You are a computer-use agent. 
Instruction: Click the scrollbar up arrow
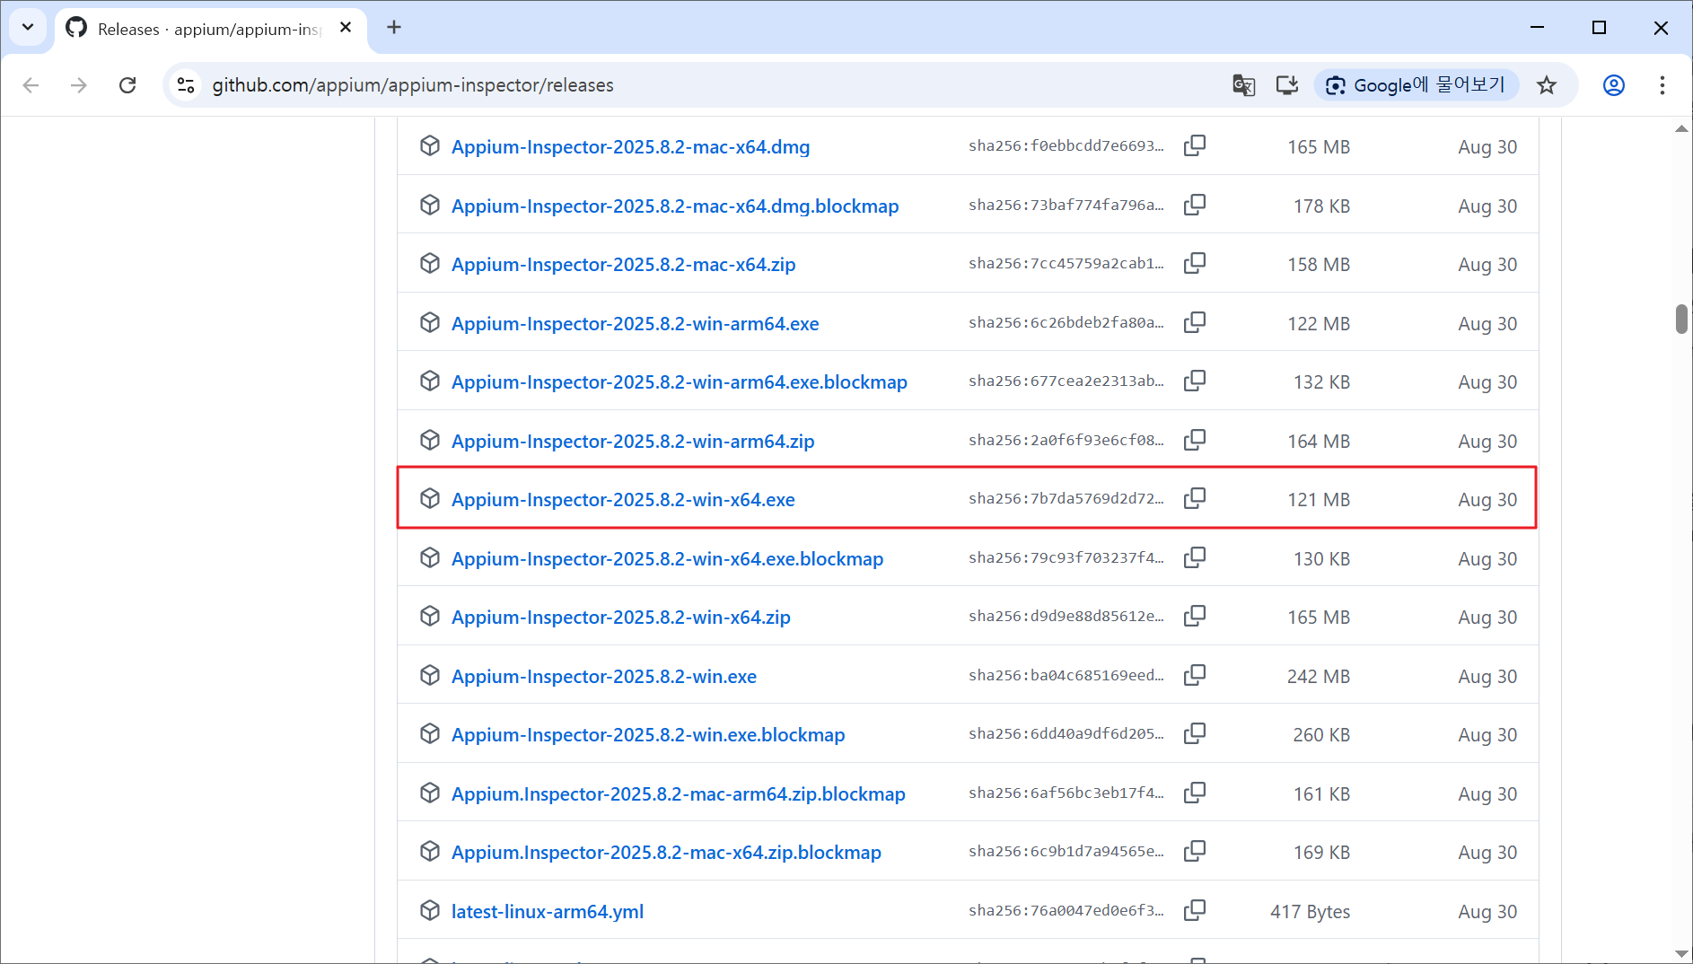pyautogui.click(x=1681, y=129)
